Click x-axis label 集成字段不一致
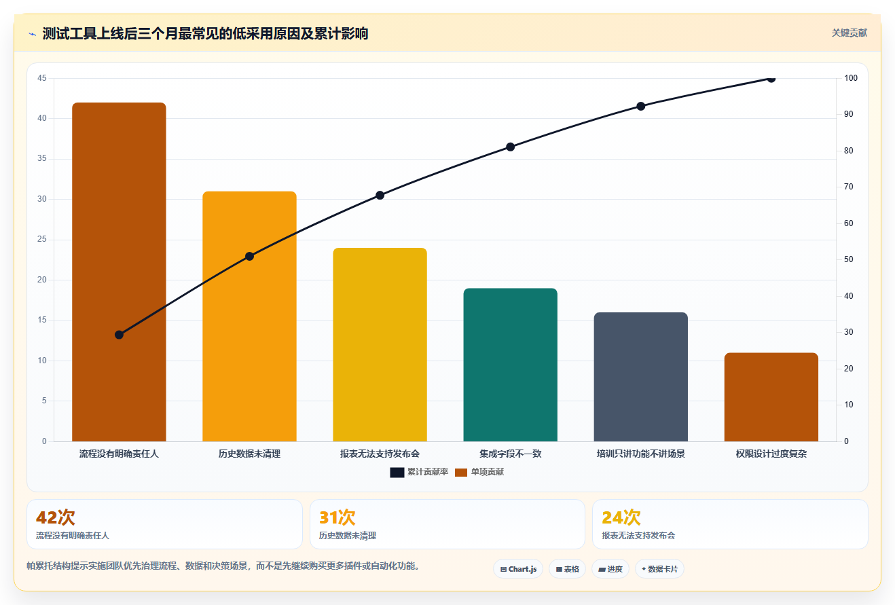Screen dimensions: 895x605 (x=510, y=454)
